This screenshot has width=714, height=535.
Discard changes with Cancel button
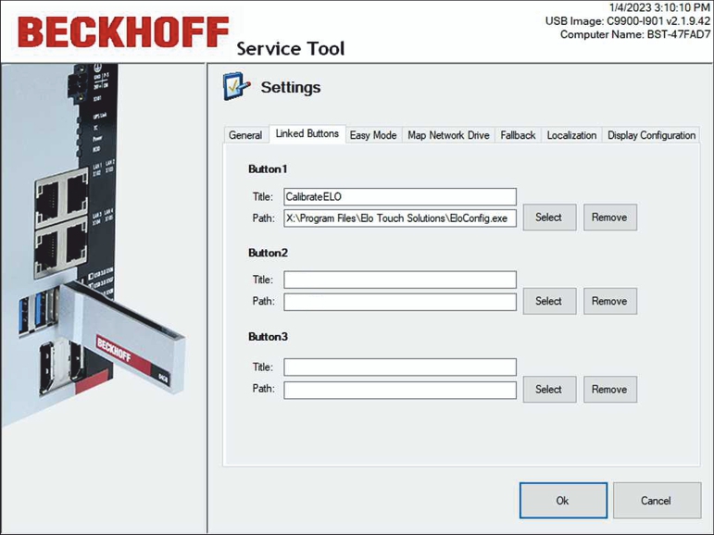657,501
